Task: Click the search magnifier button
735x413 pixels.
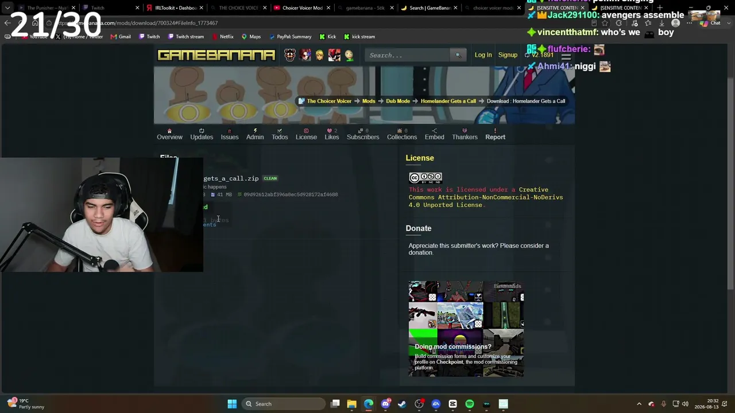Action: pos(458,55)
